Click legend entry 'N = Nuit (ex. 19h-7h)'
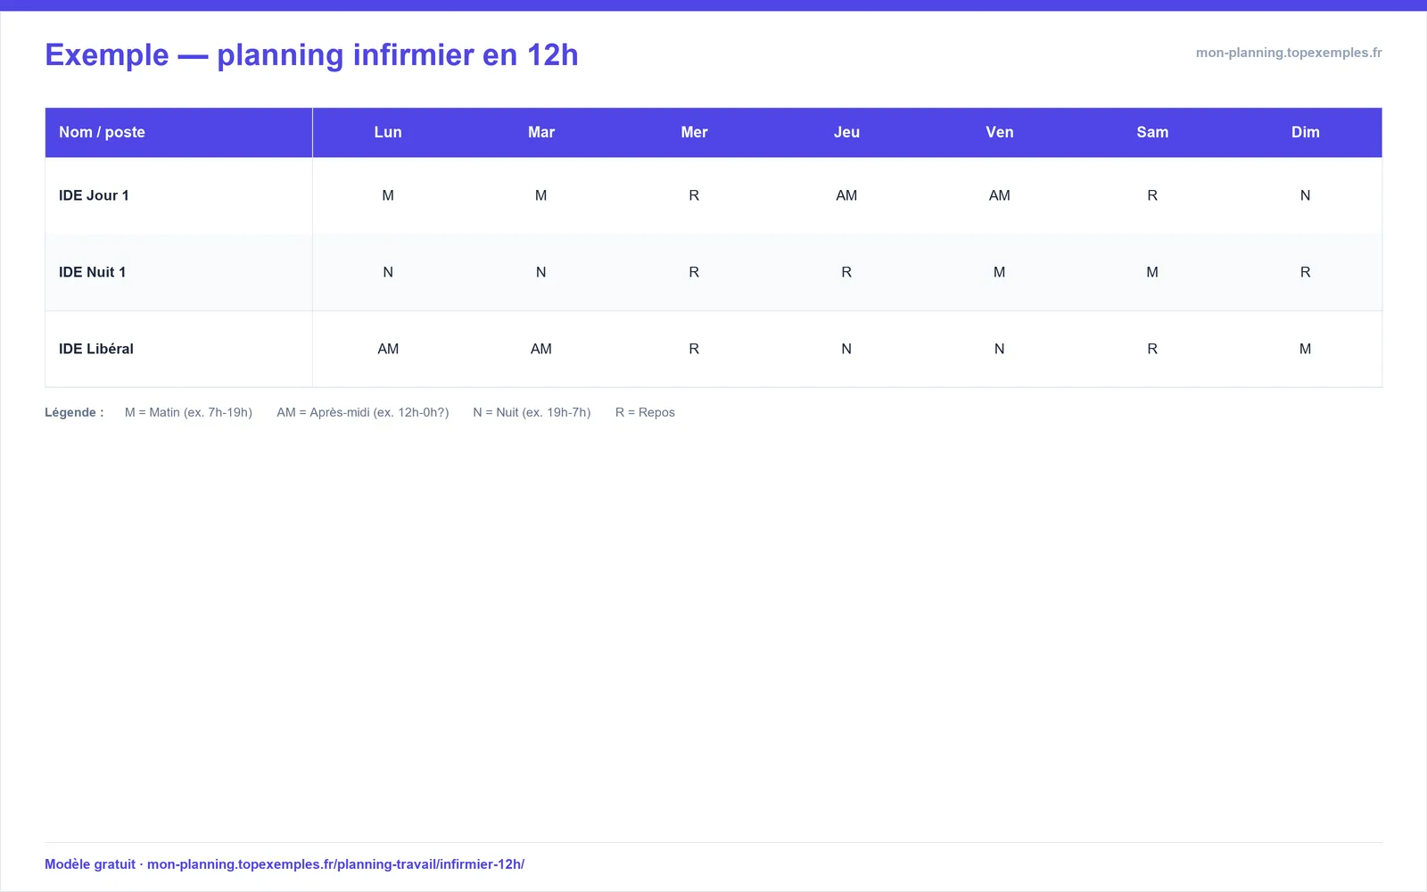Screen dimensions: 1427x892 tap(532, 412)
